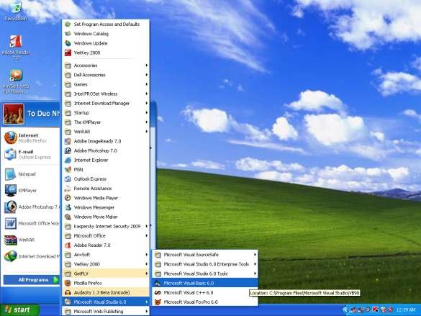Viewport: 421px width, 316px height.
Task: Expand the Dell Accessories submenu arrow
Action: [x=147, y=75]
